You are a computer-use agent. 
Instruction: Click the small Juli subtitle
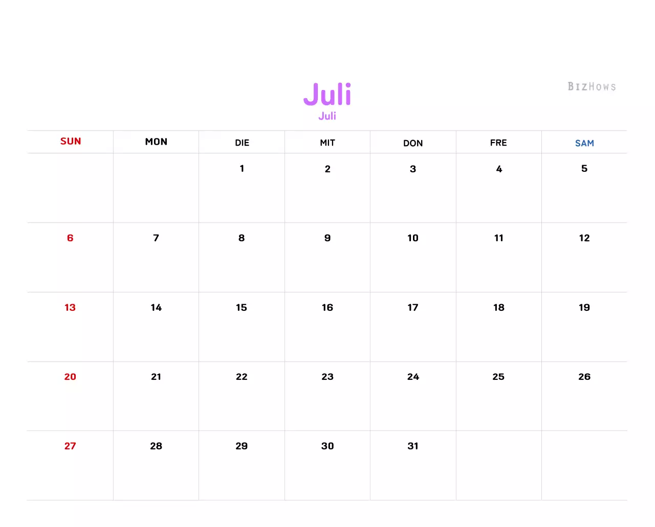tap(327, 116)
